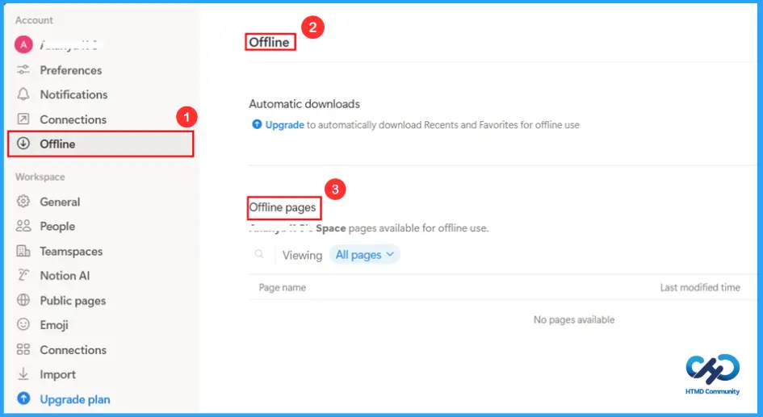Click the Notion AI icon
The height and width of the screenshot is (417, 763).
[23, 275]
